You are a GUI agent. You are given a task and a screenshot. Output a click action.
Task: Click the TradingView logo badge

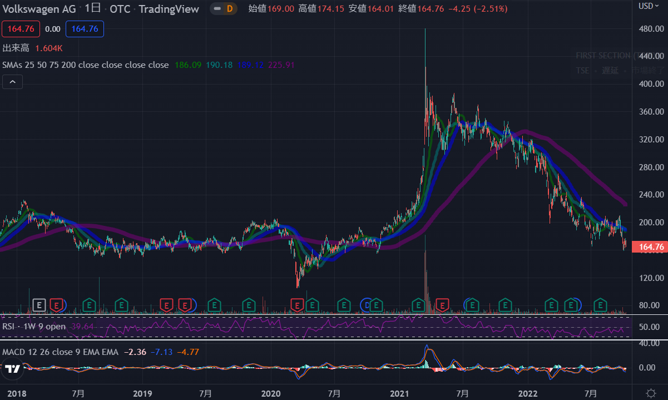point(12,369)
